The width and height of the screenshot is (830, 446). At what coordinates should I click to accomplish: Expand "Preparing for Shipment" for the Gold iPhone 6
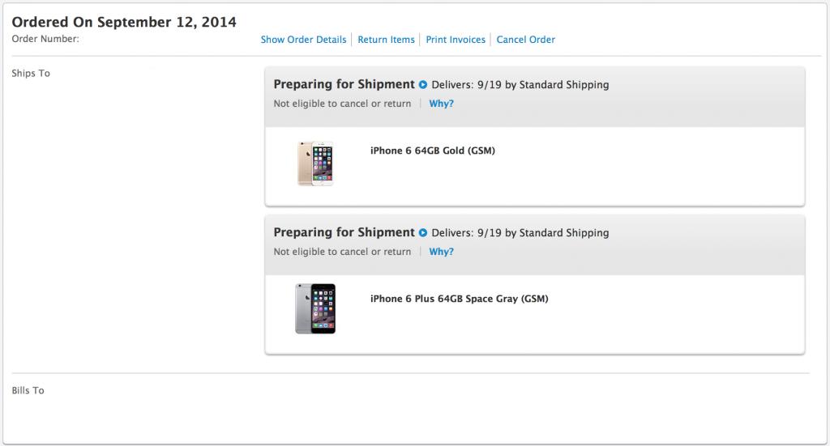[x=344, y=84]
